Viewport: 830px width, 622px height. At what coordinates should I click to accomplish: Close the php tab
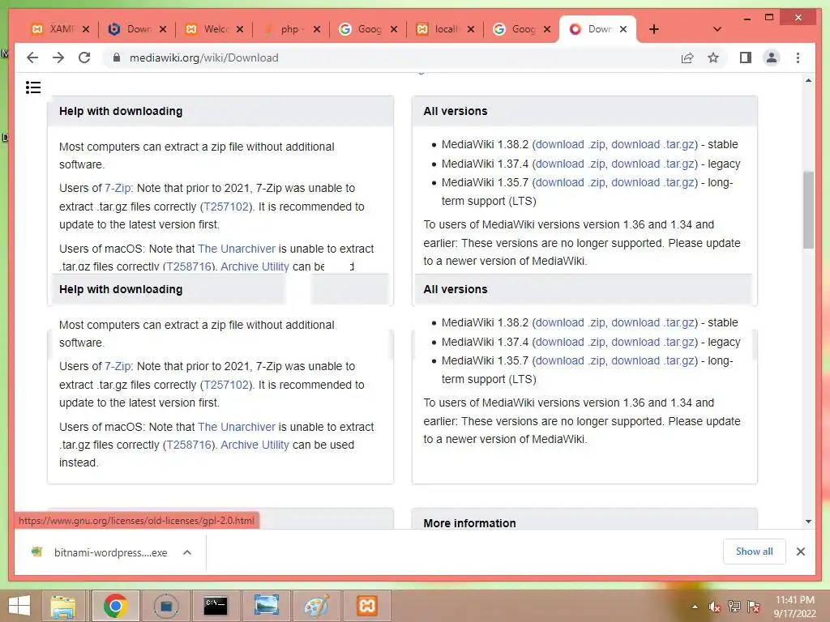[317, 29]
